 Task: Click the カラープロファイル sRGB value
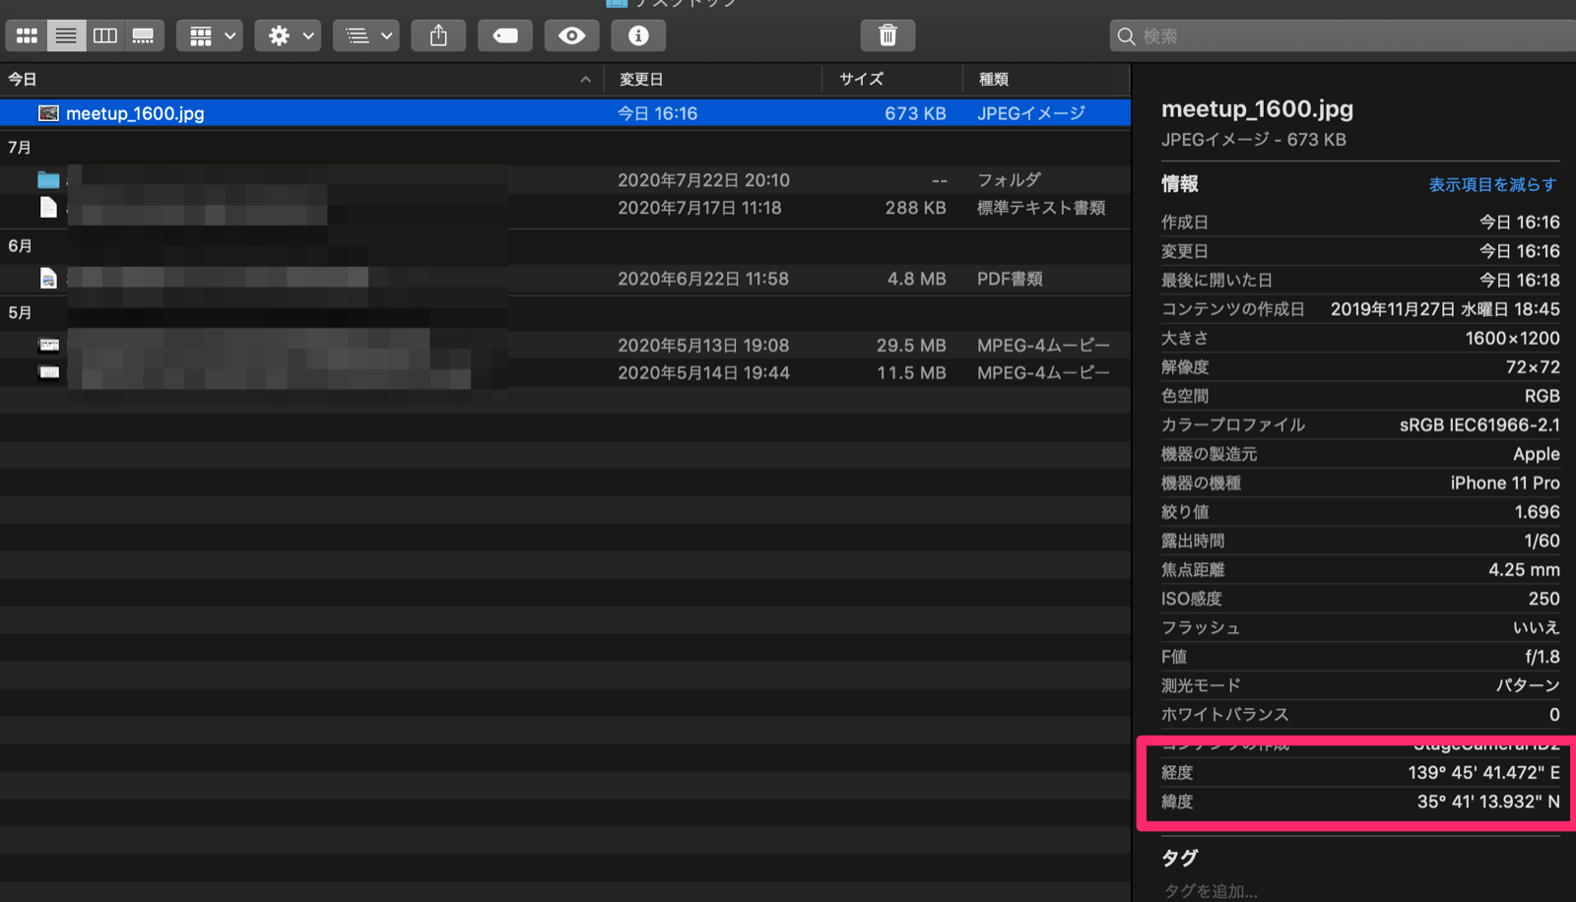pos(1479,425)
